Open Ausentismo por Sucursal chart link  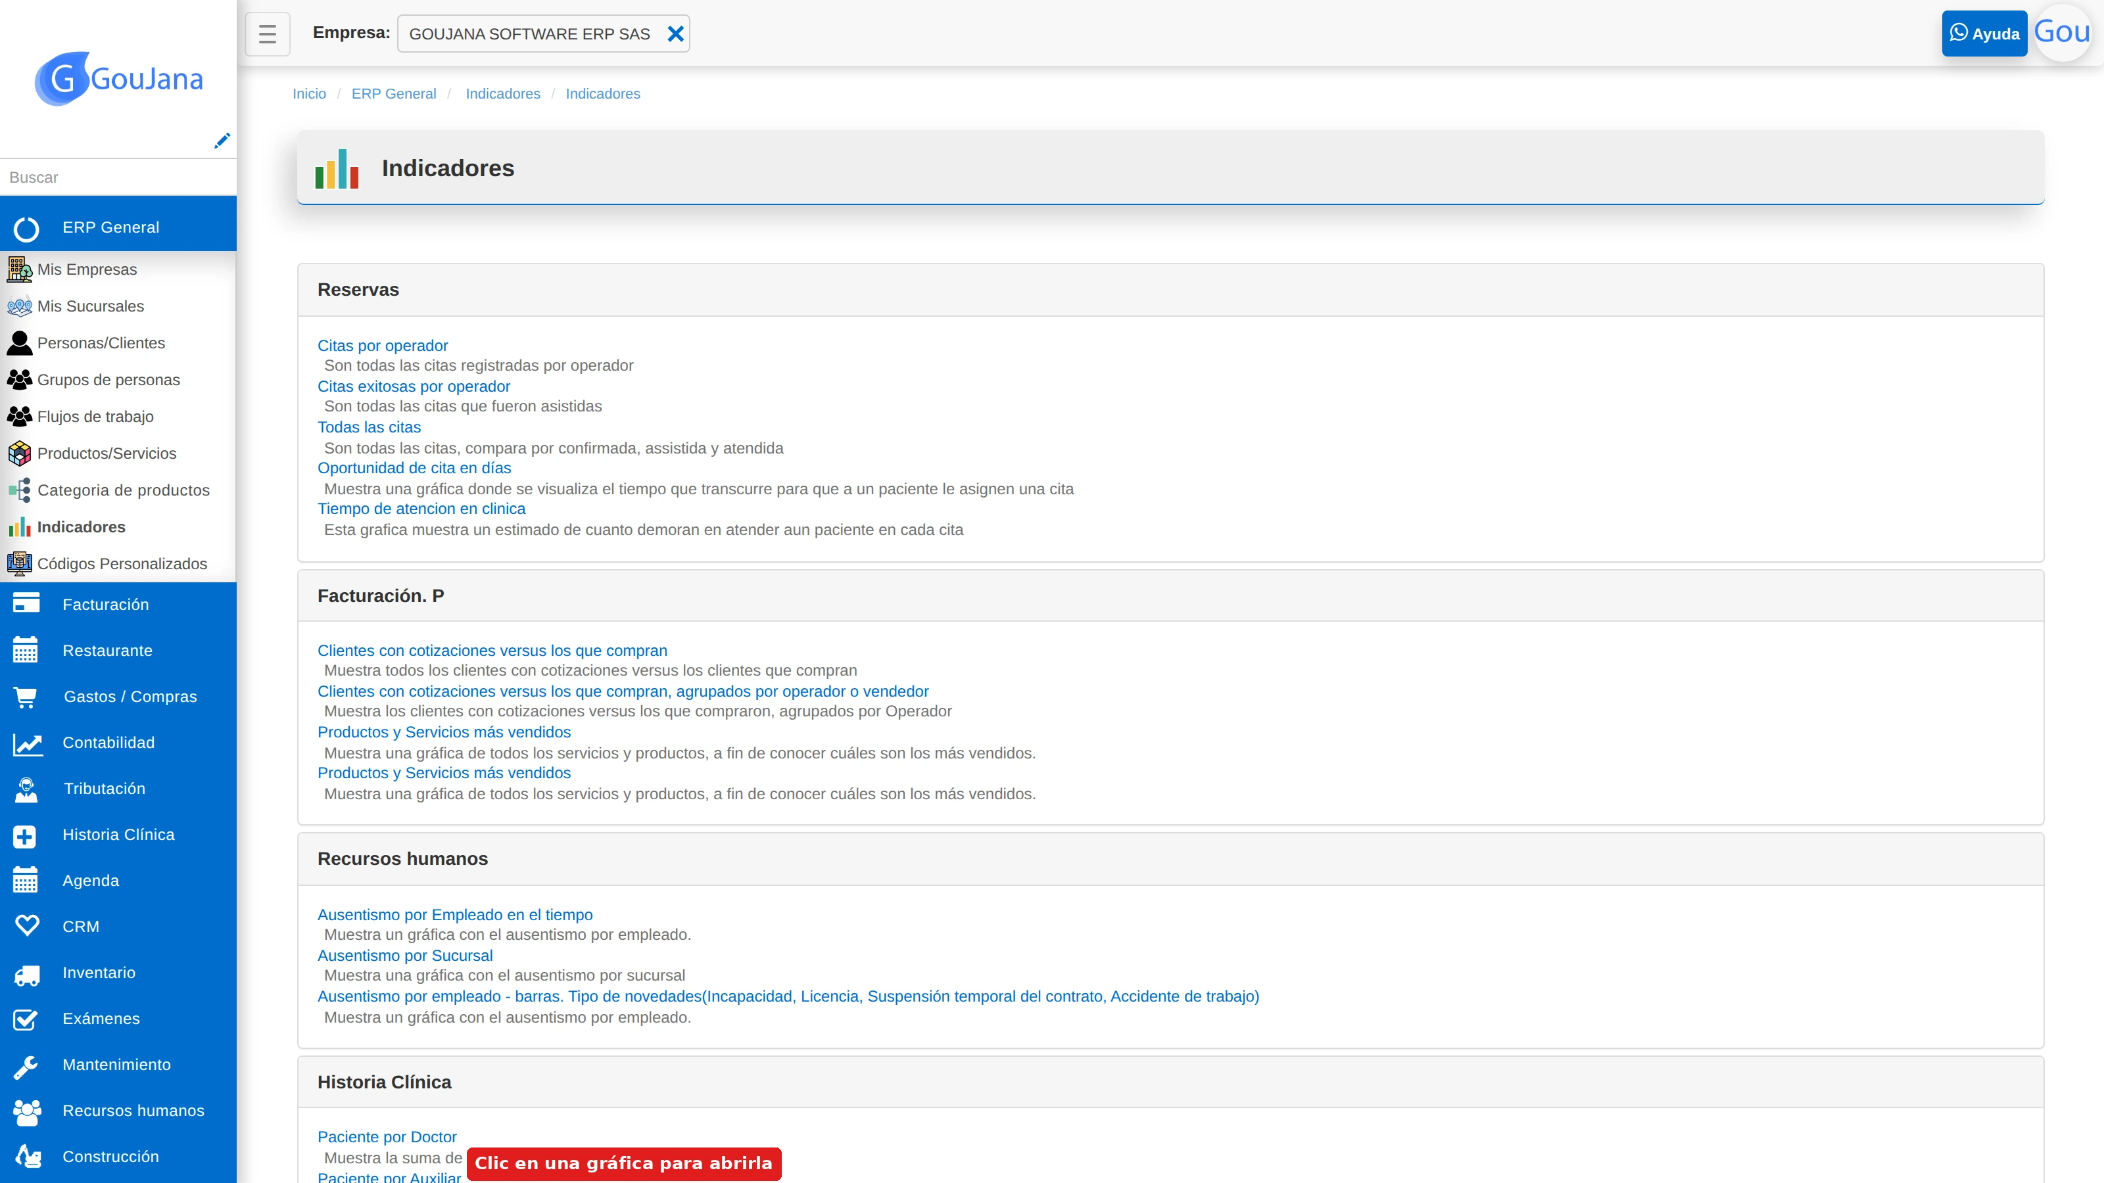click(405, 955)
